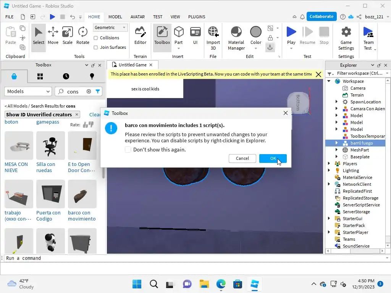Open the FILE menu
This screenshot has height=293, width=391.
(x=10, y=17)
